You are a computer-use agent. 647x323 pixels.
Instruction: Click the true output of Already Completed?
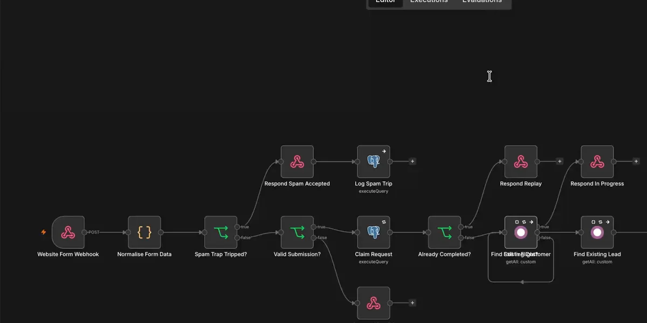click(x=462, y=227)
